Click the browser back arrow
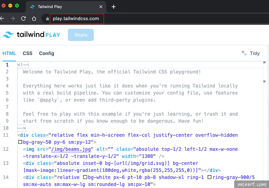The height and width of the screenshot is (188, 269). (2, 18)
